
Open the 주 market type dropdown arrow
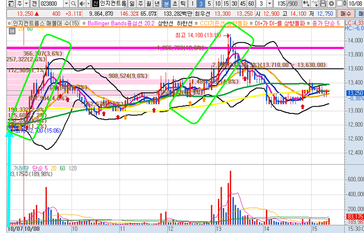pos(26,3)
